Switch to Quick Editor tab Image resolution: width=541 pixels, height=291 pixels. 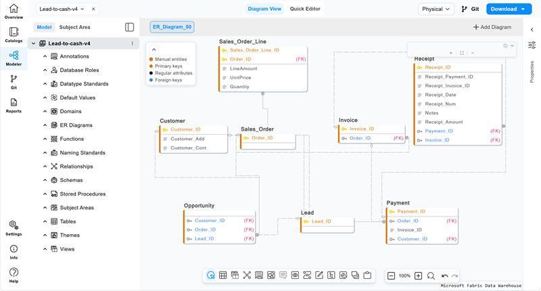pos(305,9)
